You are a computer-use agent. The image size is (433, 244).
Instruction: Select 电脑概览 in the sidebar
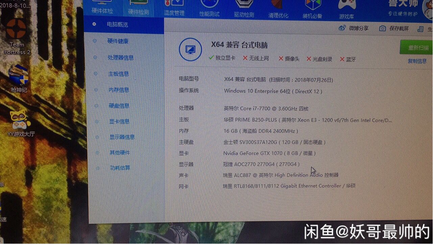coord(124,25)
